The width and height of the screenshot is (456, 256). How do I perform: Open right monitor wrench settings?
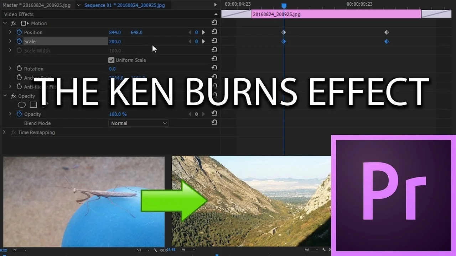point(325,250)
